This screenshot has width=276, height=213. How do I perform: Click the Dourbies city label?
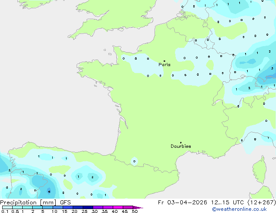coord(181,146)
